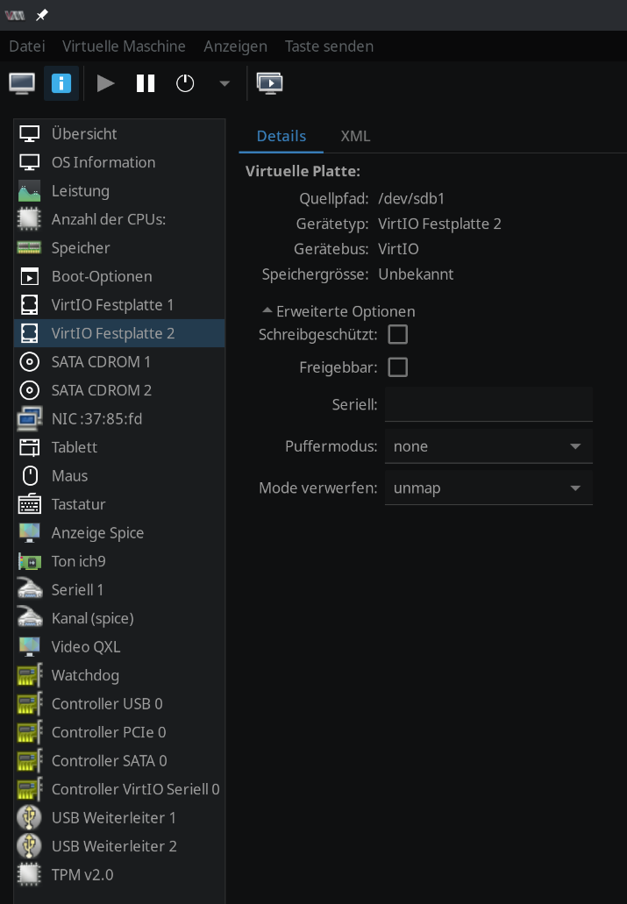The image size is (627, 904).
Task: Pause the virtual machine
Action: 146,83
